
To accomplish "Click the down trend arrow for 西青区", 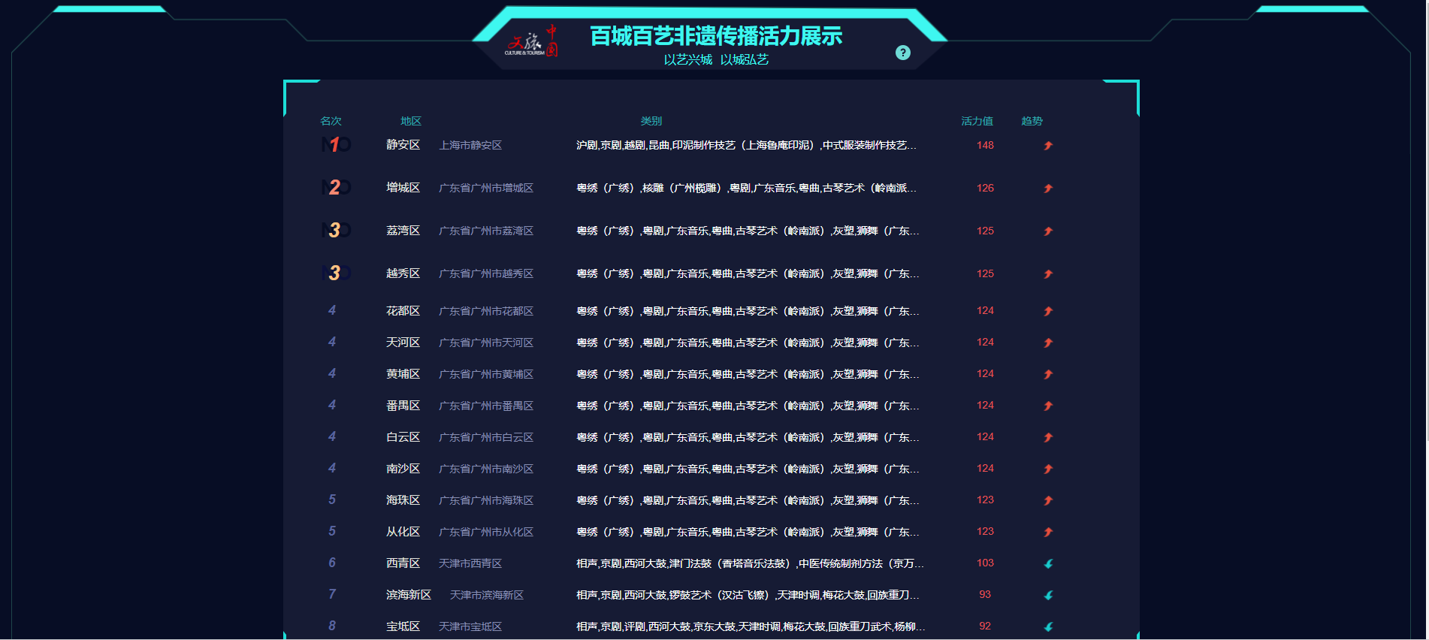I will pos(1048,563).
